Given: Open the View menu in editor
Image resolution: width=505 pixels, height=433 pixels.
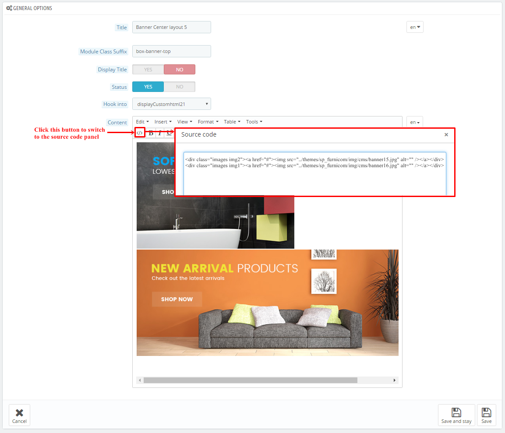Looking at the screenshot, I should [x=184, y=122].
